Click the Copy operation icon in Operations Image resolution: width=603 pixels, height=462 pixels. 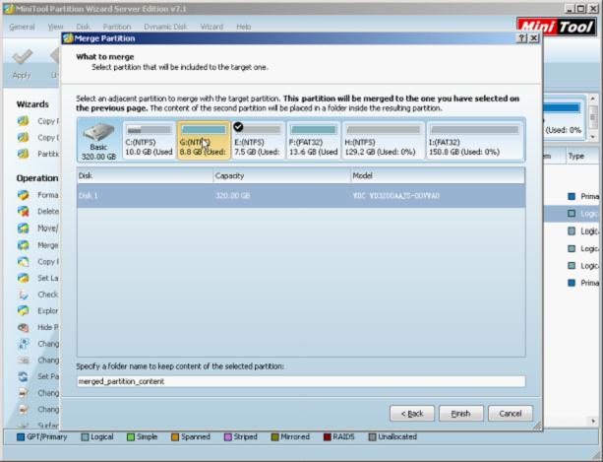[23, 261]
